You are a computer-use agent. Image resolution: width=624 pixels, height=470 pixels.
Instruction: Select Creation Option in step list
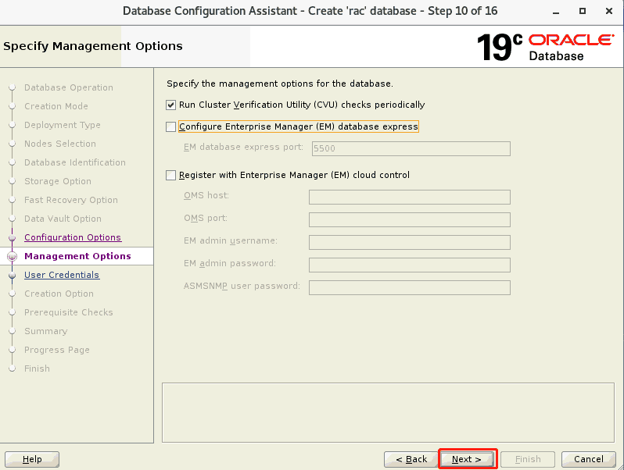[x=59, y=294]
